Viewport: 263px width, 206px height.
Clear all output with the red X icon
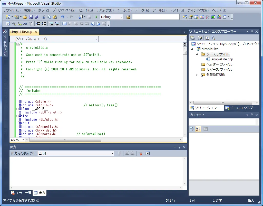[x=140, y=153]
